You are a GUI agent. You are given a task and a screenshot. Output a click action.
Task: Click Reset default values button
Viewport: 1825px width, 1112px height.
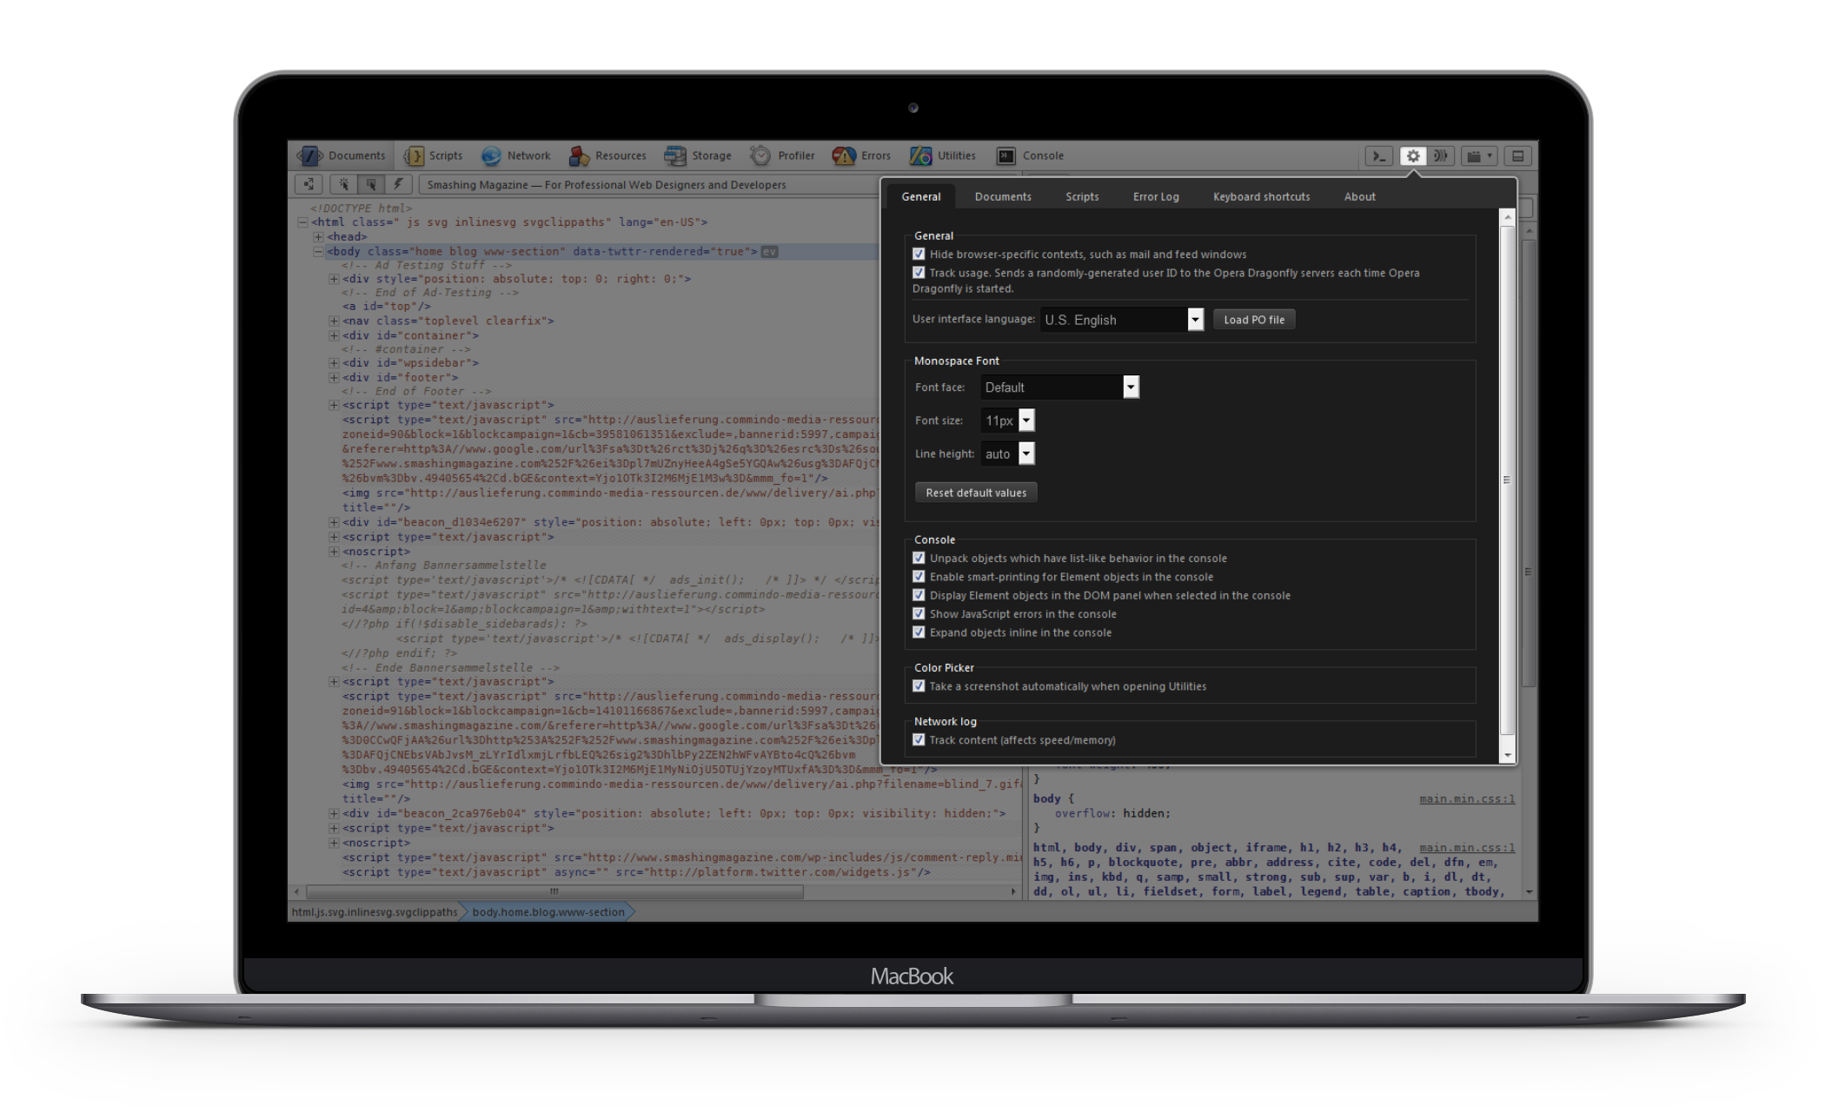[x=976, y=493]
